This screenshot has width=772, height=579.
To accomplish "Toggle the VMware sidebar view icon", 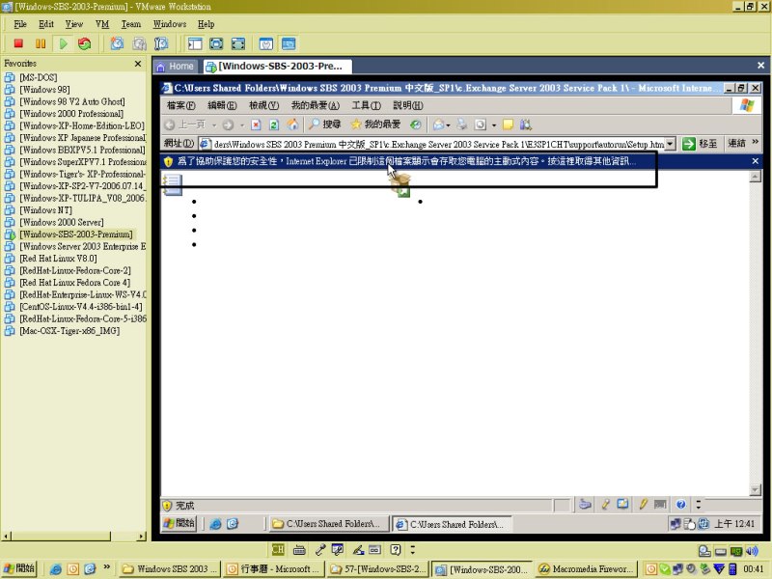I will point(195,43).
